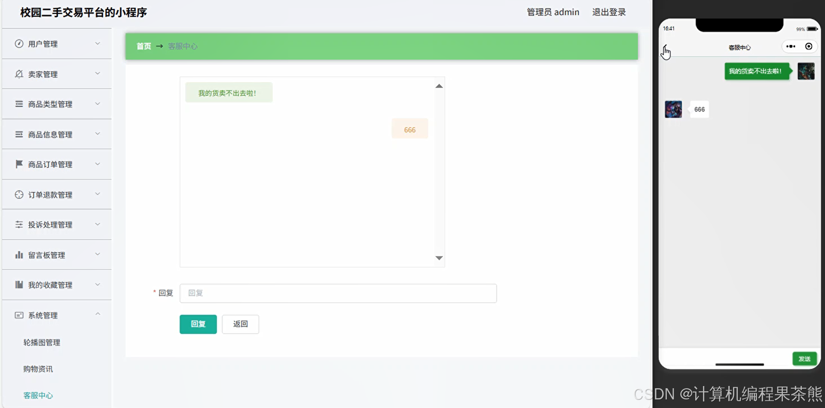This screenshot has width=825, height=408.
Task: Click 管理员 admin in the header
Action: [553, 12]
